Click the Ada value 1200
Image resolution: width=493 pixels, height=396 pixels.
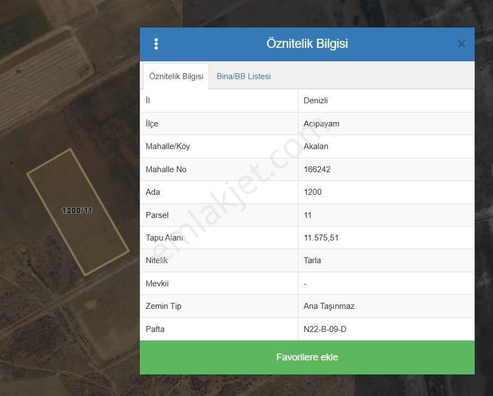click(312, 192)
